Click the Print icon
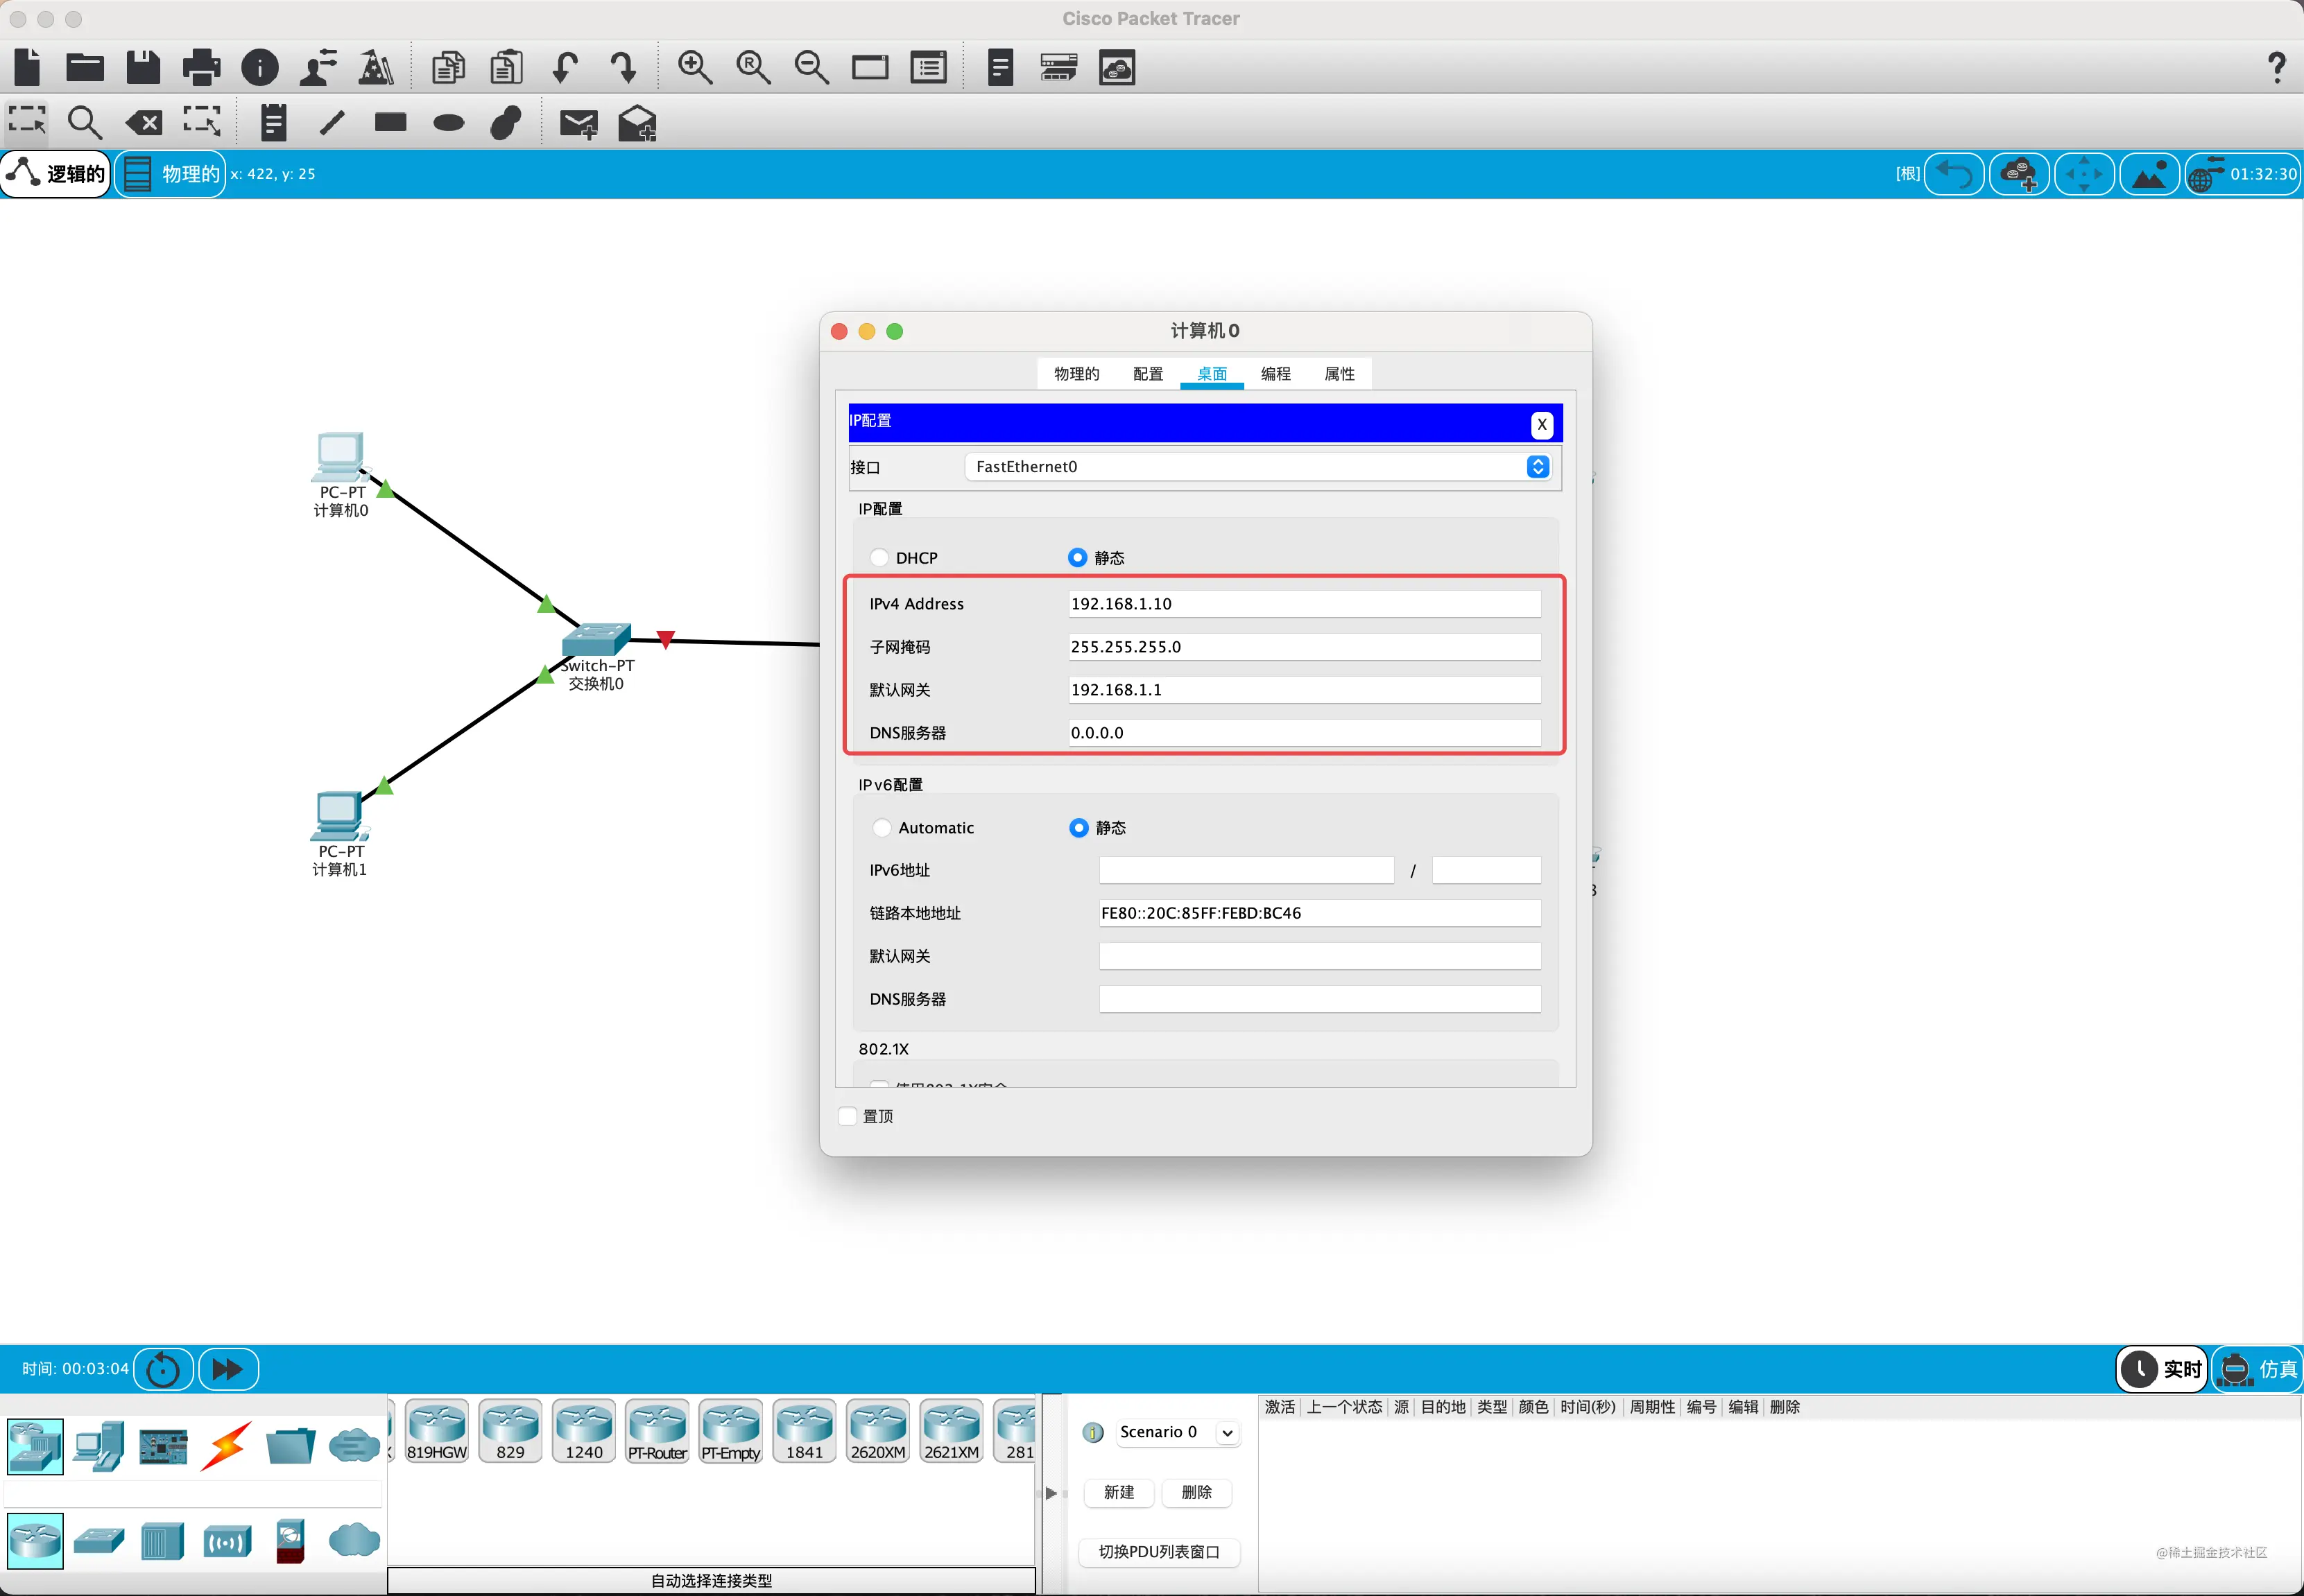Image resolution: width=2304 pixels, height=1596 pixels. [201, 67]
